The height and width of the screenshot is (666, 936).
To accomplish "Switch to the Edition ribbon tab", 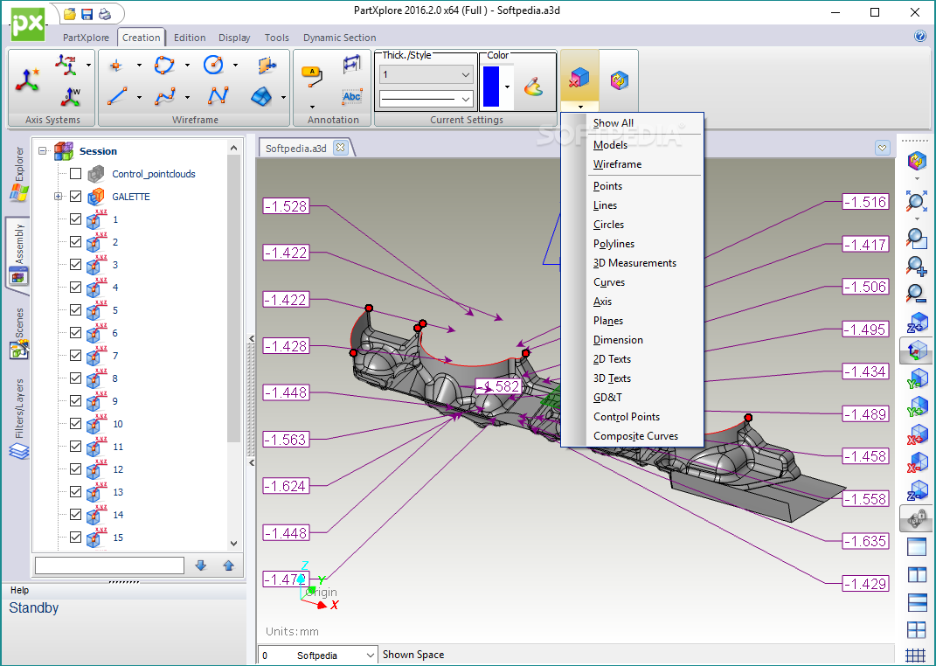I will coord(190,38).
